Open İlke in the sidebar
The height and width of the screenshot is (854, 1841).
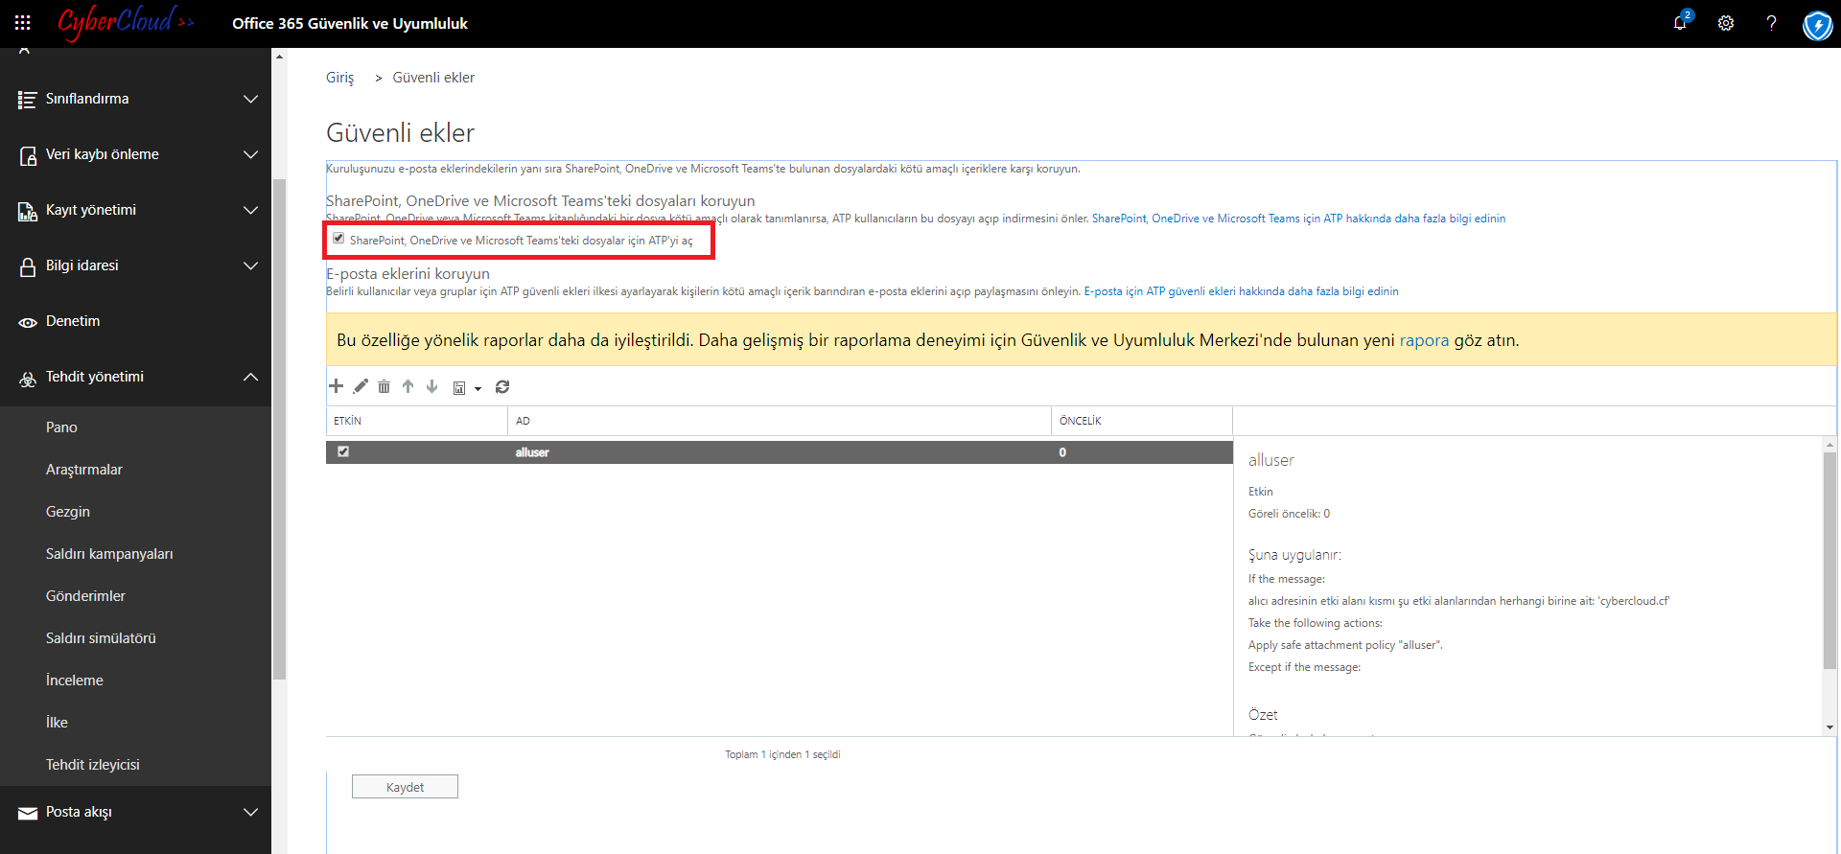pos(57,723)
